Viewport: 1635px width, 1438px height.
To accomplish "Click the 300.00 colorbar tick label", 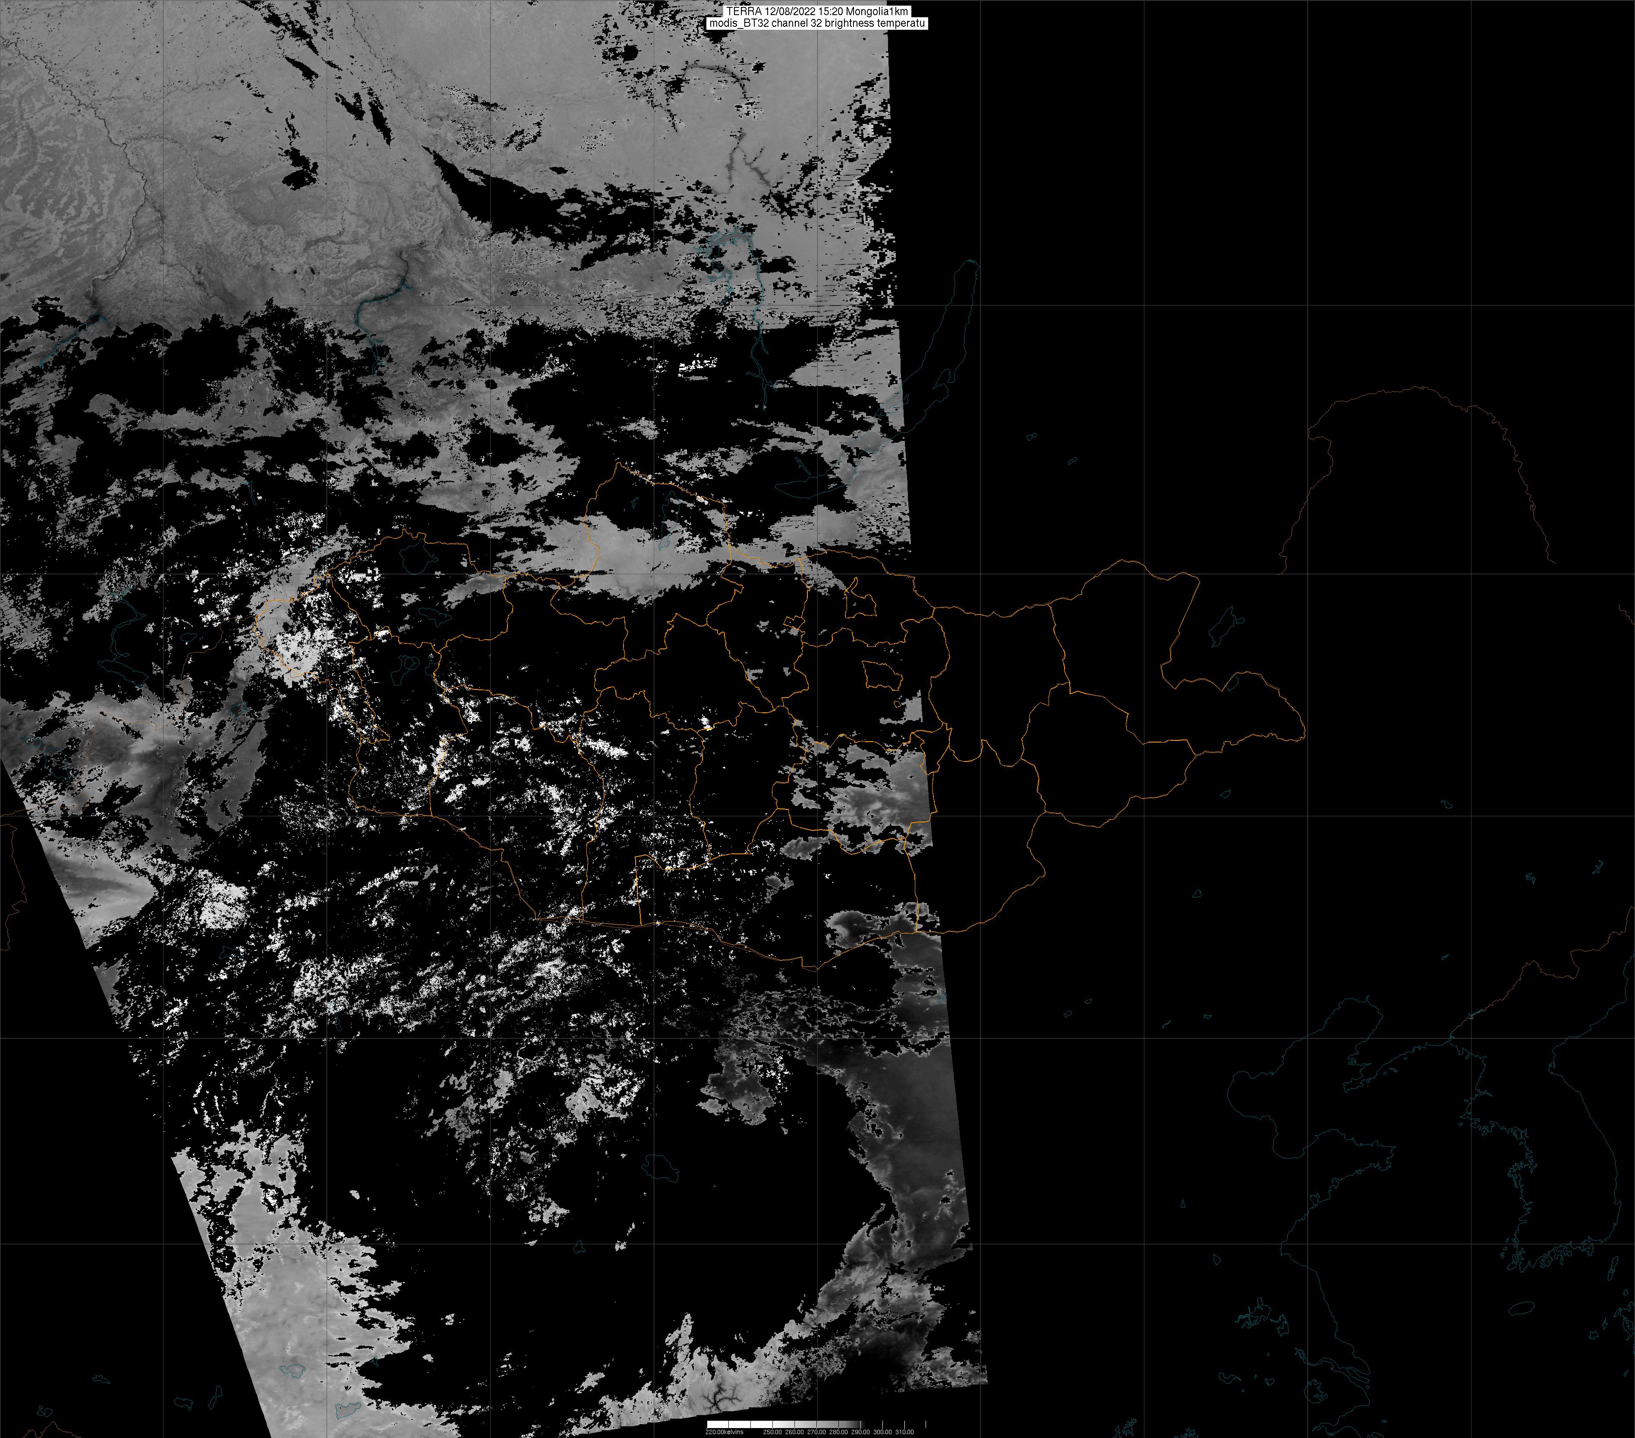I will coord(882,1432).
